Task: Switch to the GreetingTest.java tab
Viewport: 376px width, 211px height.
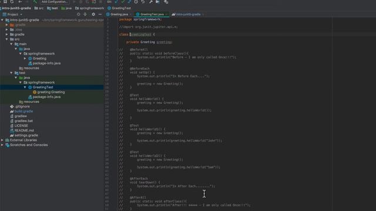Action: pyautogui.click(x=152, y=14)
